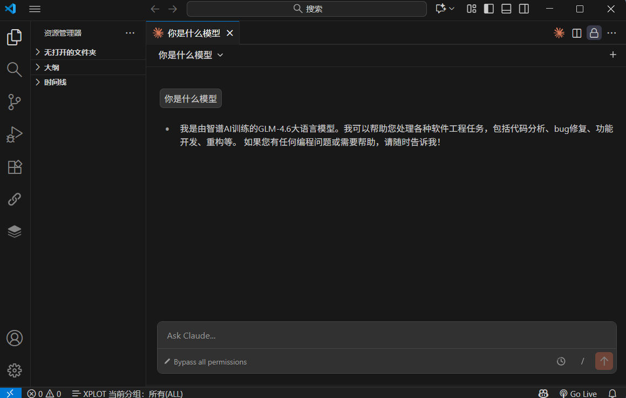Image resolution: width=626 pixels, height=398 pixels.
Task: Open the Extensions view
Action: pos(15,167)
